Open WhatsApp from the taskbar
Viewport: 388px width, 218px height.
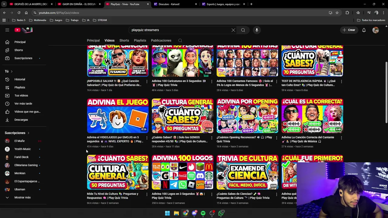point(221,213)
